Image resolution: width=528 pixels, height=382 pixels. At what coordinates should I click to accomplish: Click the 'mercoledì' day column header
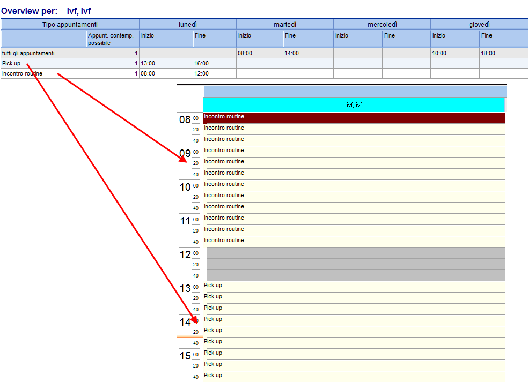tap(382, 24)
